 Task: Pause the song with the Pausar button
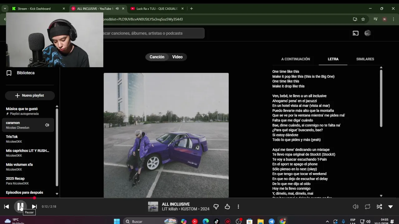[x=20, y=207]
